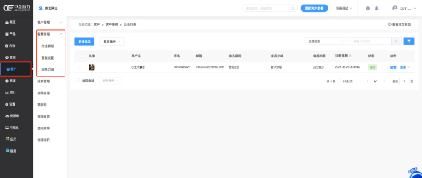This screenshot has height=178, width=422.
Task: Select 客服组 in the submenu
Action: point(42,105)
